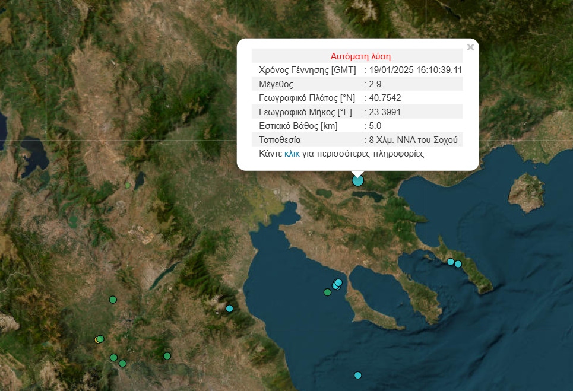Click the green marker in the sea west of Kassandra

coord(327,292)
